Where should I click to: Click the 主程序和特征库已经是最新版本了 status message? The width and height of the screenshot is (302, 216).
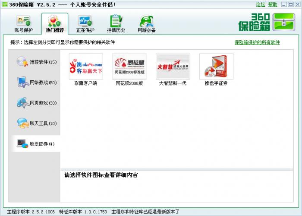(x=145, y=212)
